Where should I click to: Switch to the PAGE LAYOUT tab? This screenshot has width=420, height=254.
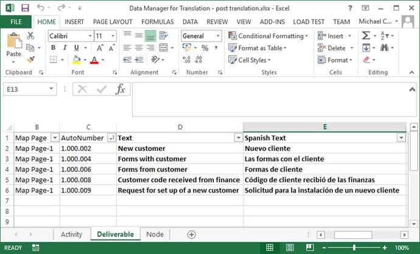(x=113, y=22)
